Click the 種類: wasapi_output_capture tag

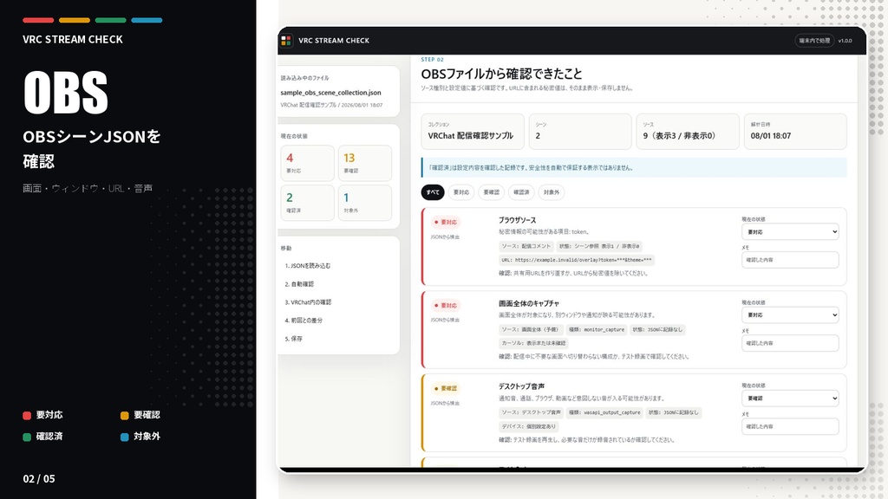(604, 412)
